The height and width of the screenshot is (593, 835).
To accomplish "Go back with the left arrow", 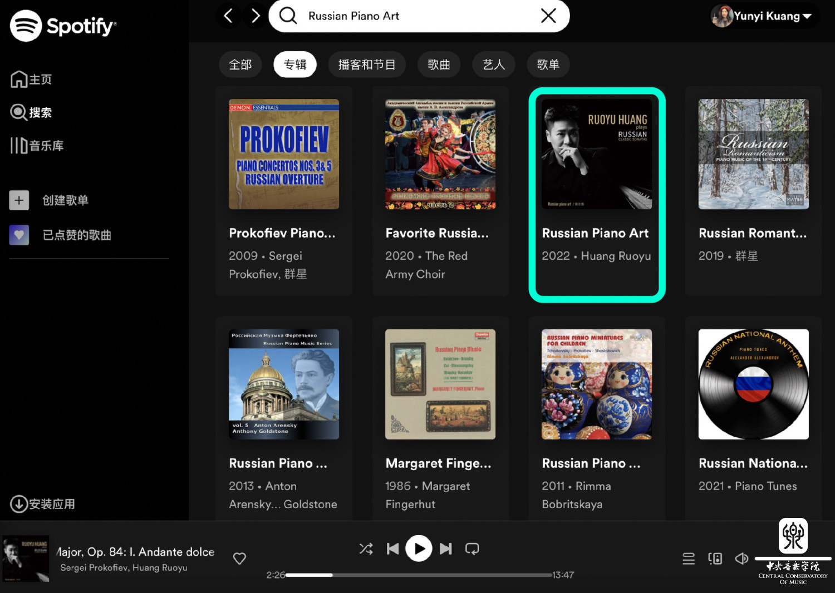I will (228, 16).
